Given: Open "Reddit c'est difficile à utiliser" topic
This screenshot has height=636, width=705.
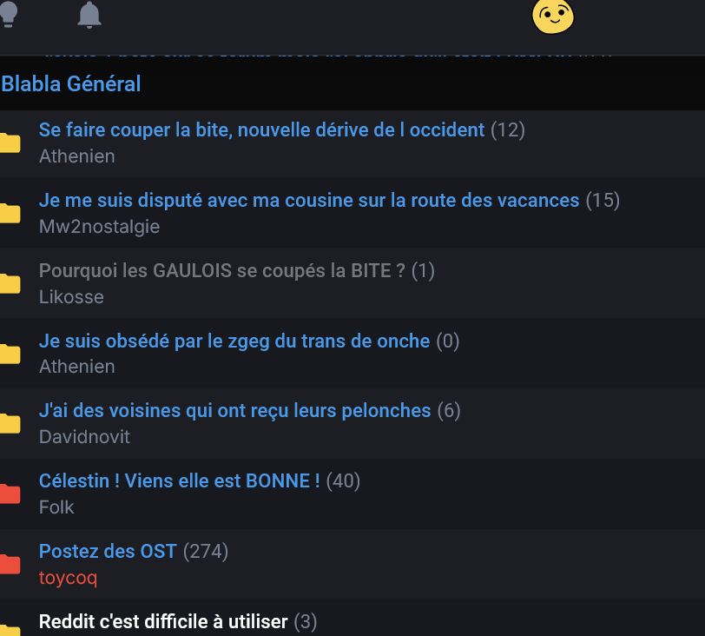Looking at the screenshot, I should [162, 621].
